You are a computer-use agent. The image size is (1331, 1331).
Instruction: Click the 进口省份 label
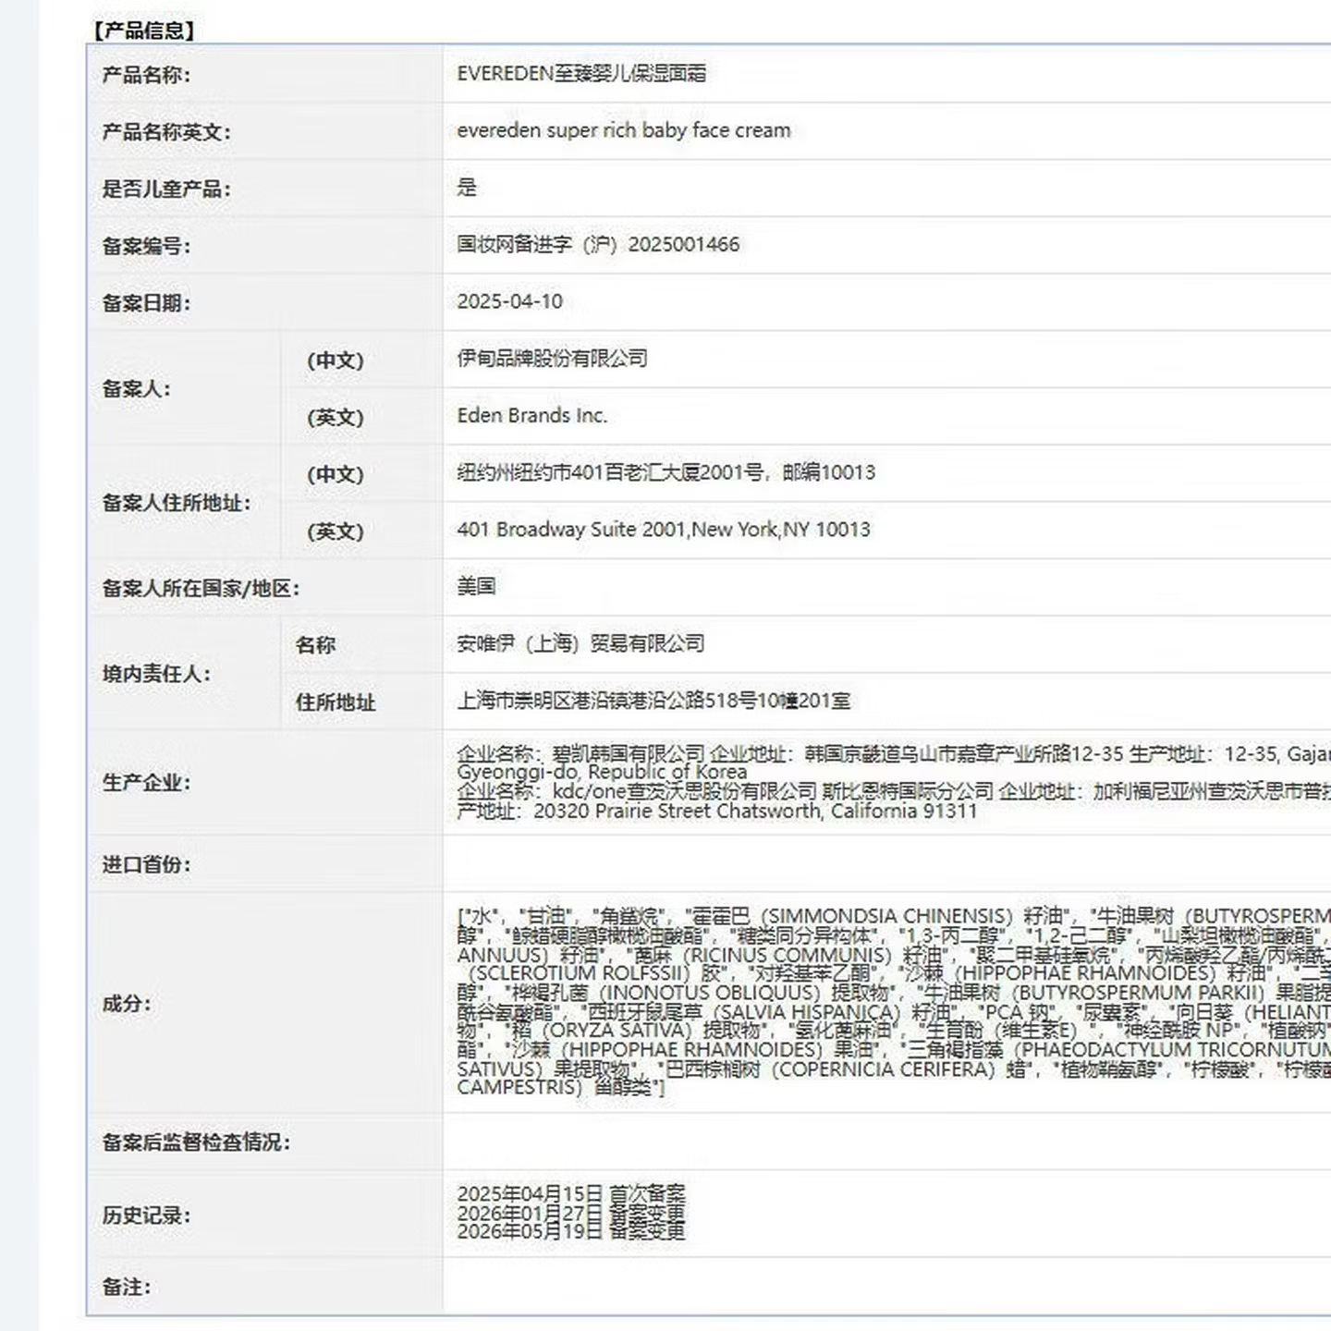(x=146, y=865)
